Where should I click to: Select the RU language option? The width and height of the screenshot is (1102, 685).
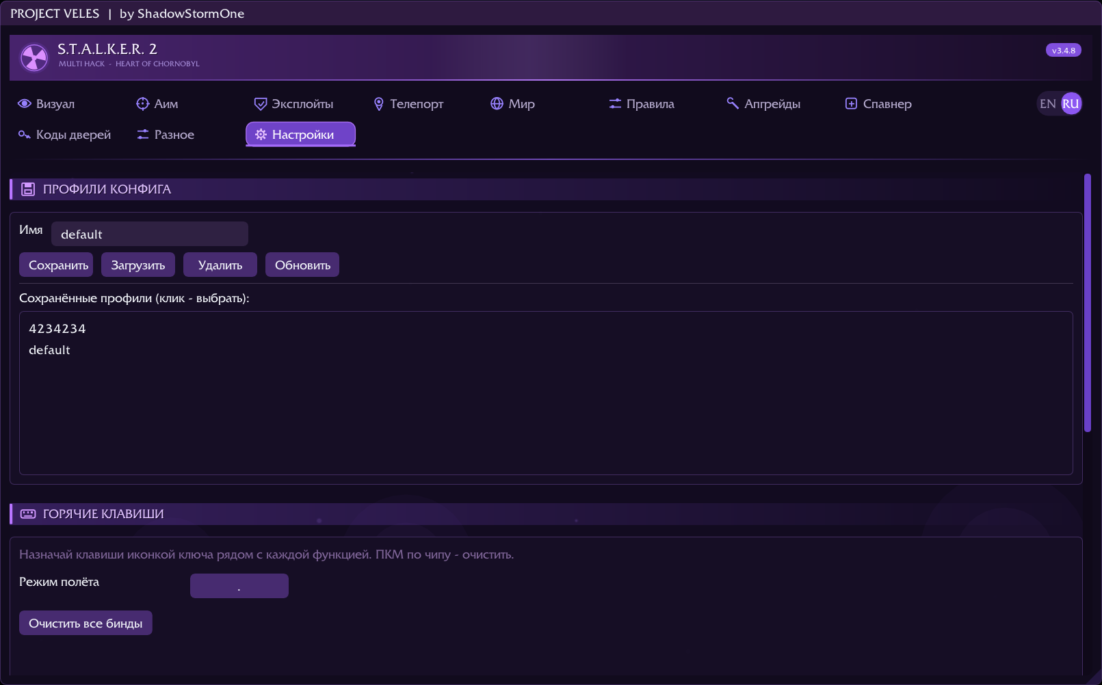(1071, 104)
